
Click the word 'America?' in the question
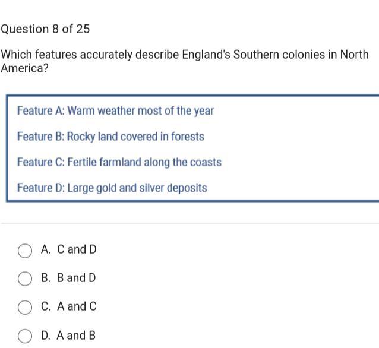click(x=24, y=68)
